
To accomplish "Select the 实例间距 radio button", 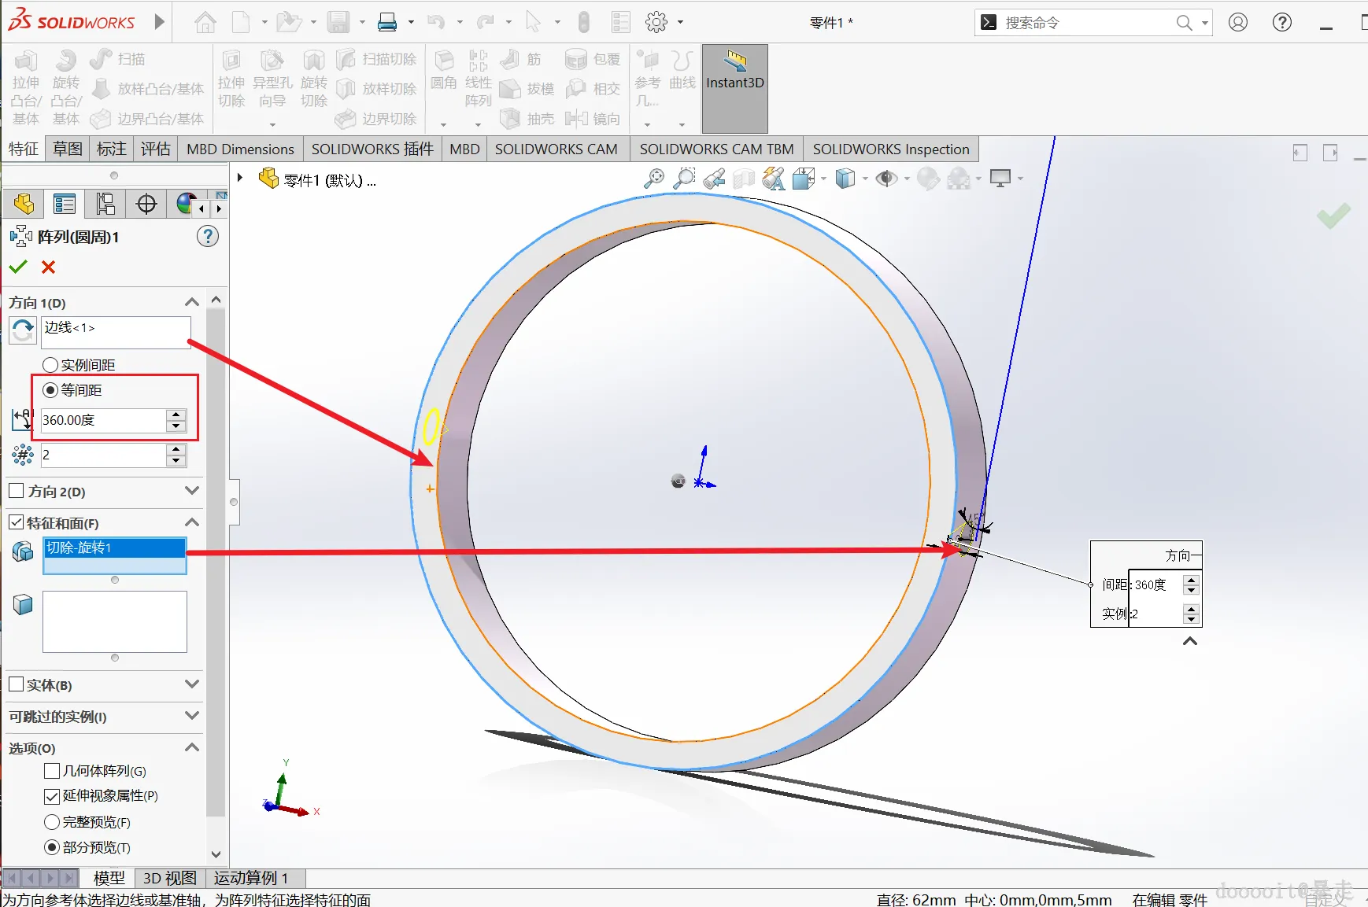I will (50, 365).
